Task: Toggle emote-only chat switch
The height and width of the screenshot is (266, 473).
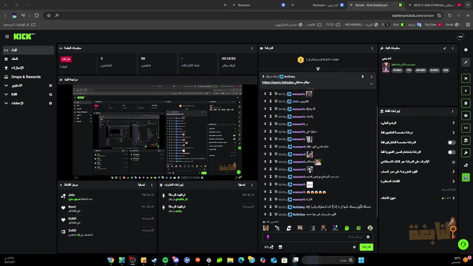Action: coord(452,152)
